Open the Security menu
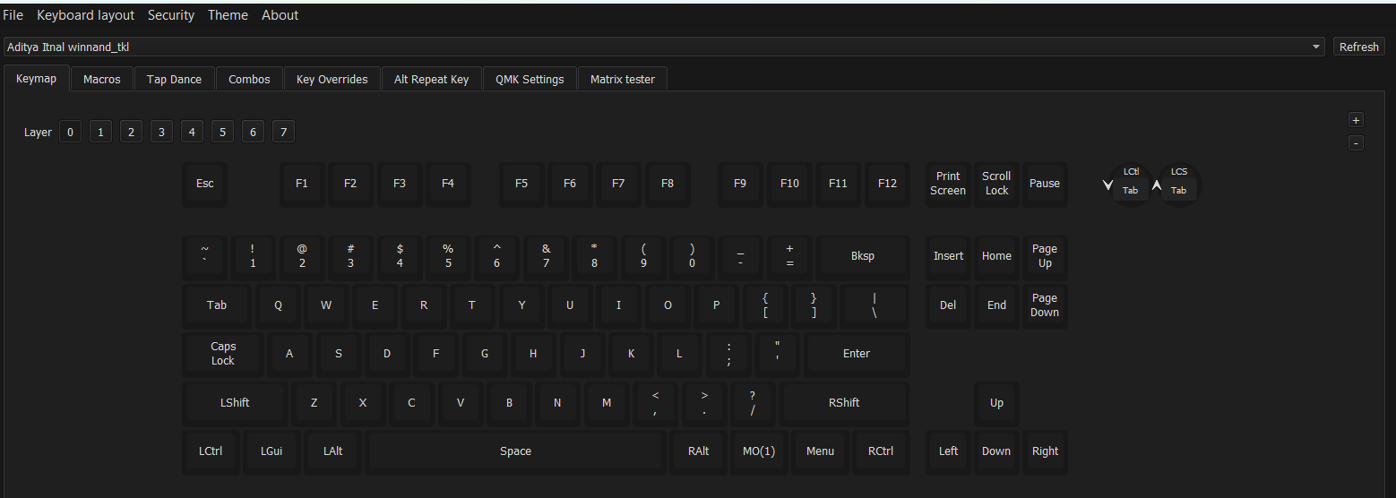The height and width of the screenshot is (498, 1396). point(171,15)
